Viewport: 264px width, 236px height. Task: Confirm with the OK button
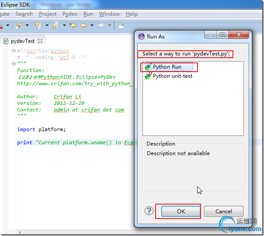(x=181, y=211)
